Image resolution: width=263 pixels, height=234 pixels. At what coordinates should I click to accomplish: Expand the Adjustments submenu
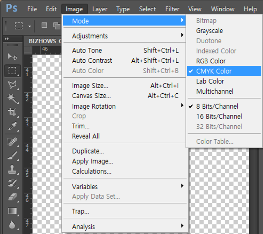[124, 36]
